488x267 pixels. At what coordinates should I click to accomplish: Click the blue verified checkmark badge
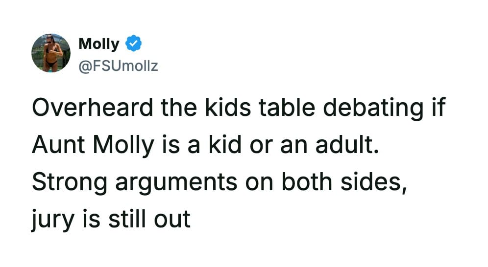pyautogui.click(x=133, y=44)
